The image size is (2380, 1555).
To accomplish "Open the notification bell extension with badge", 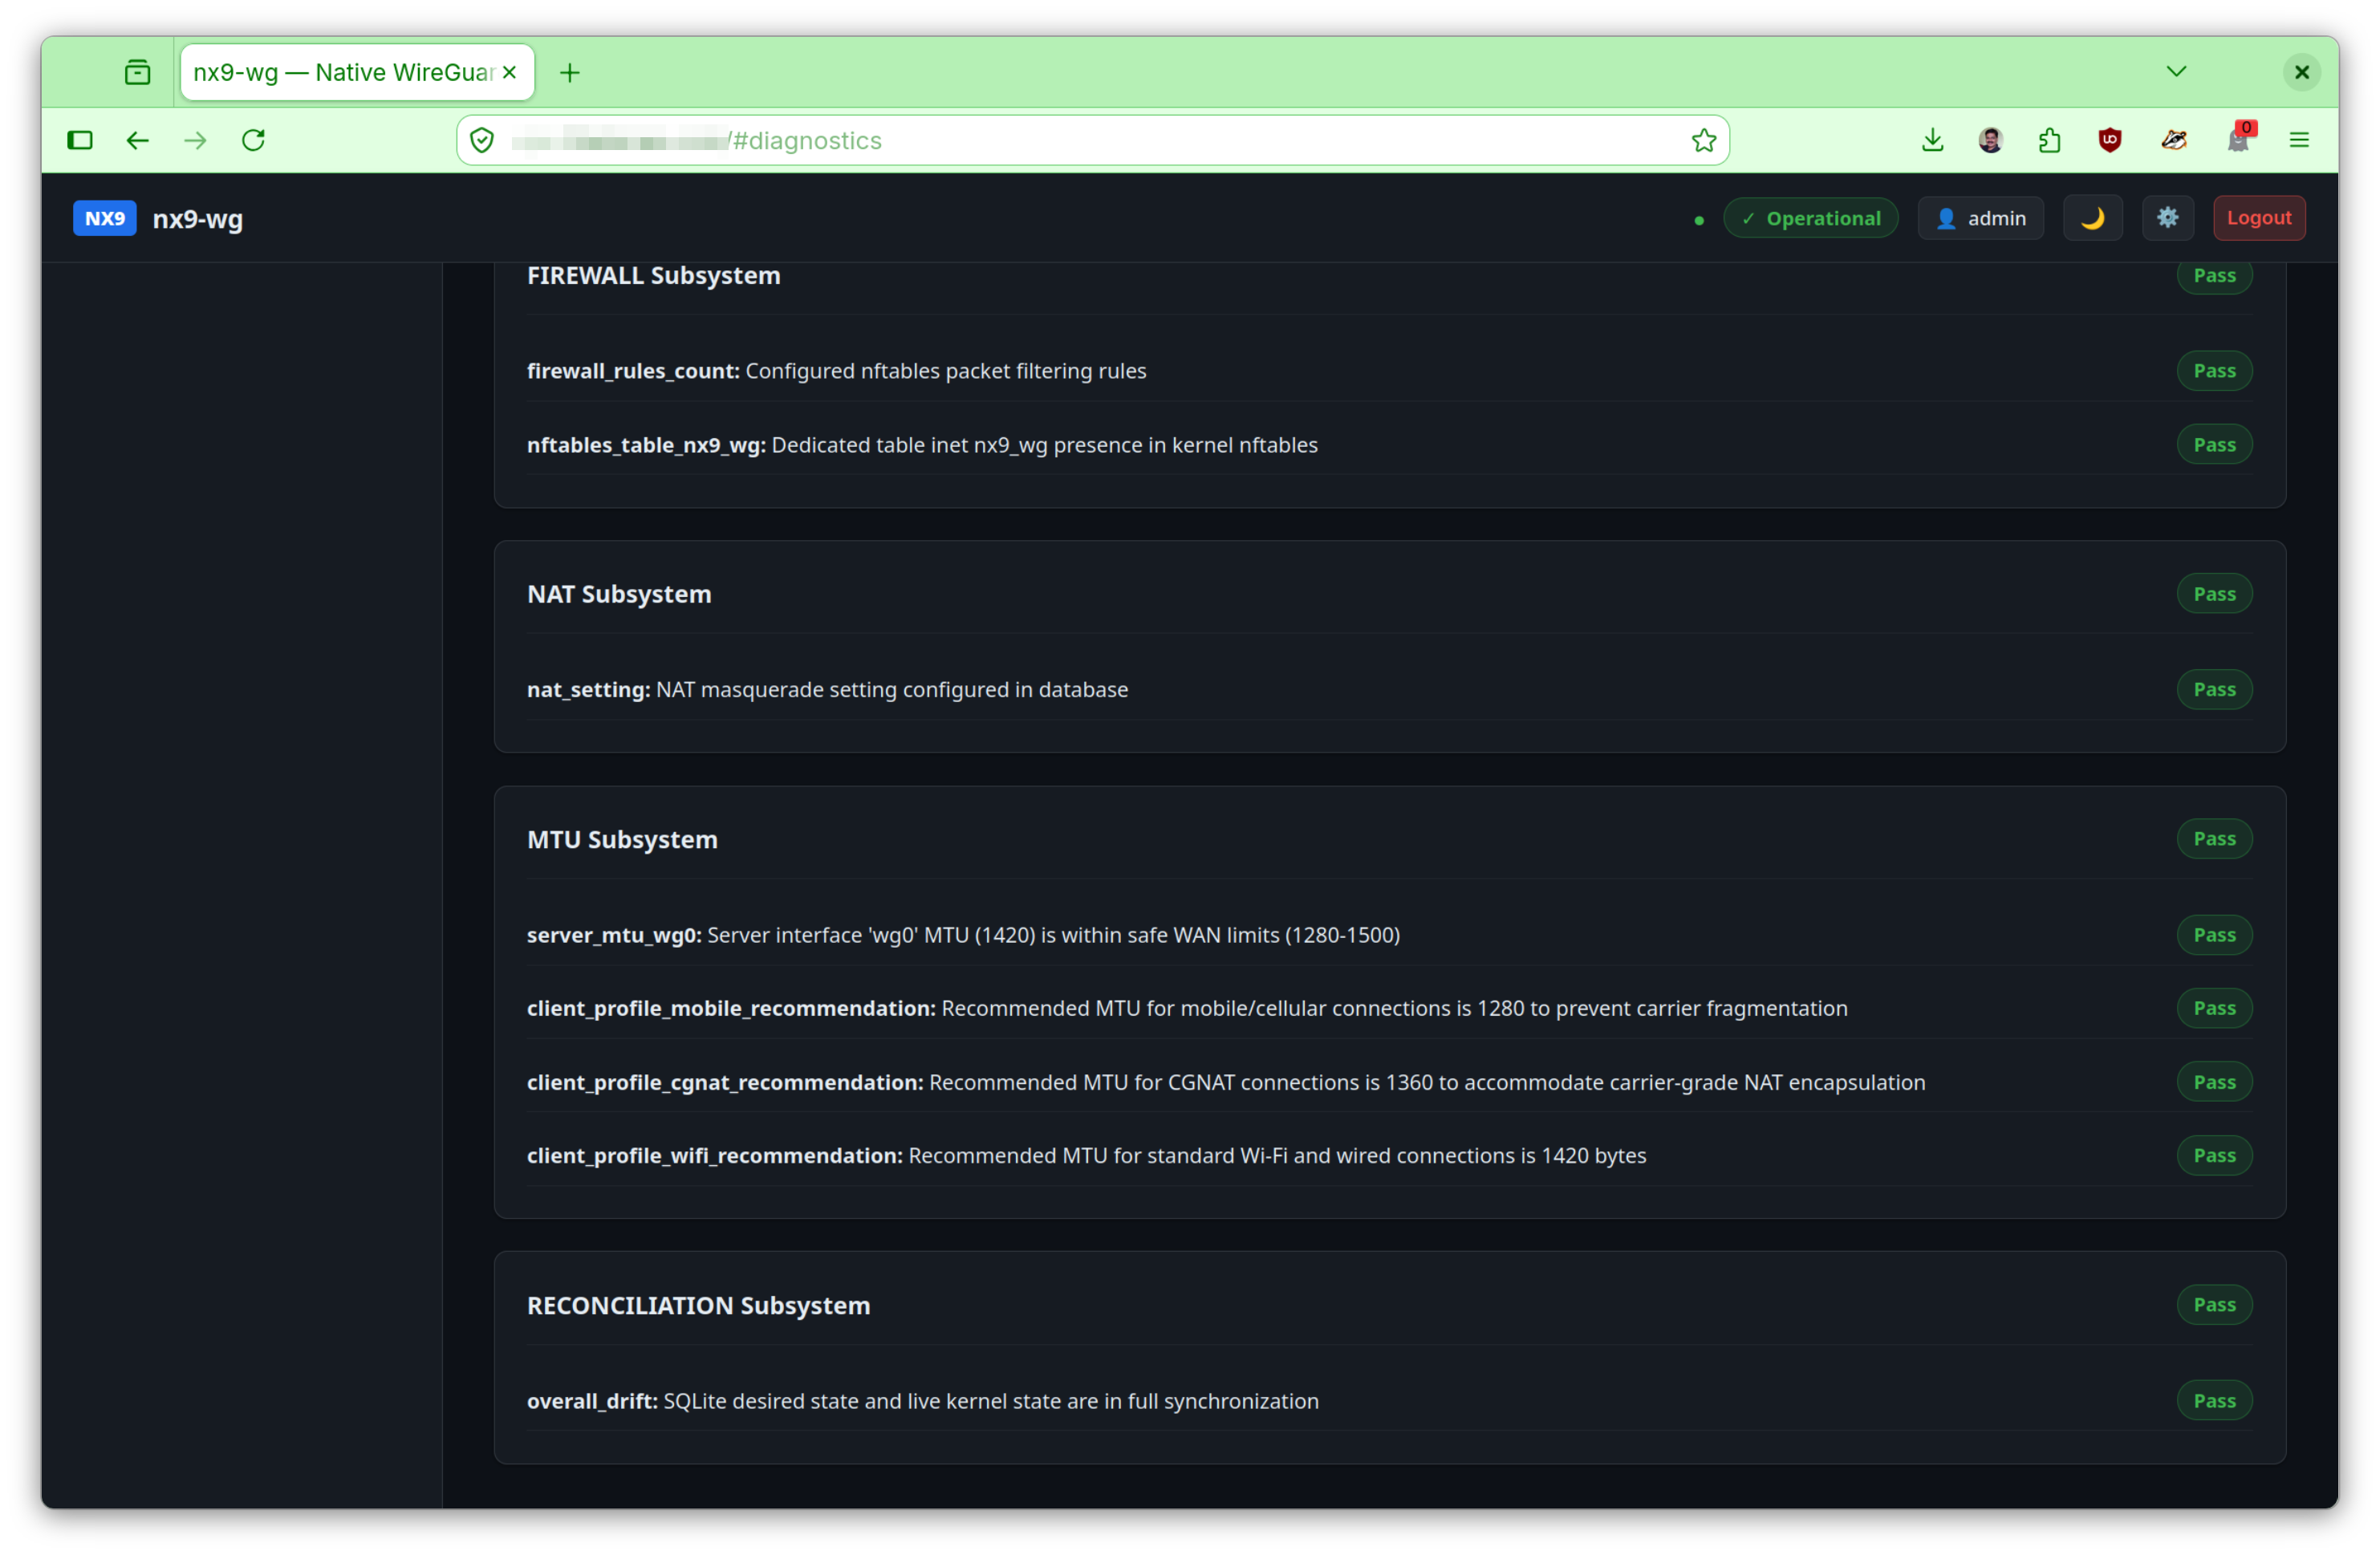I will 2238,138.
